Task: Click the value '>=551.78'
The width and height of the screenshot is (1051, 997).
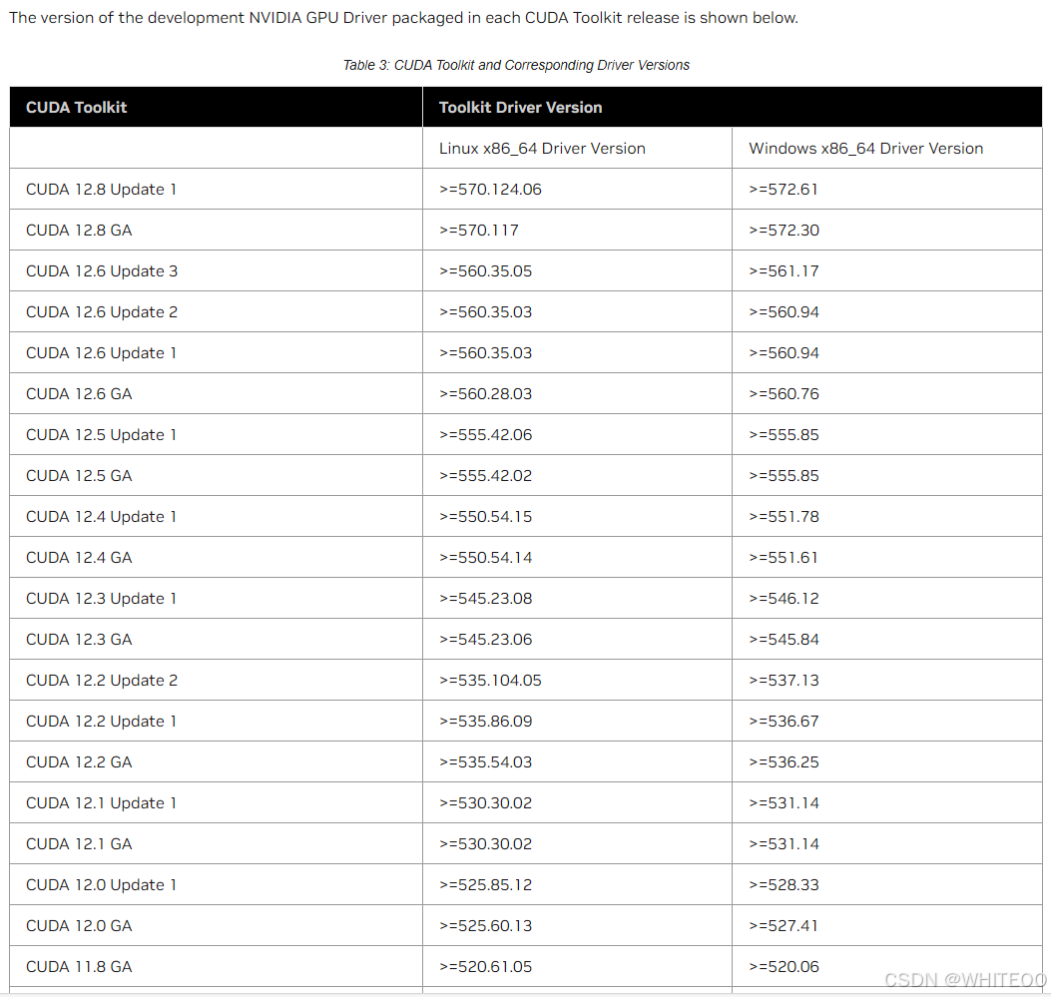Action: pos(784,516)
